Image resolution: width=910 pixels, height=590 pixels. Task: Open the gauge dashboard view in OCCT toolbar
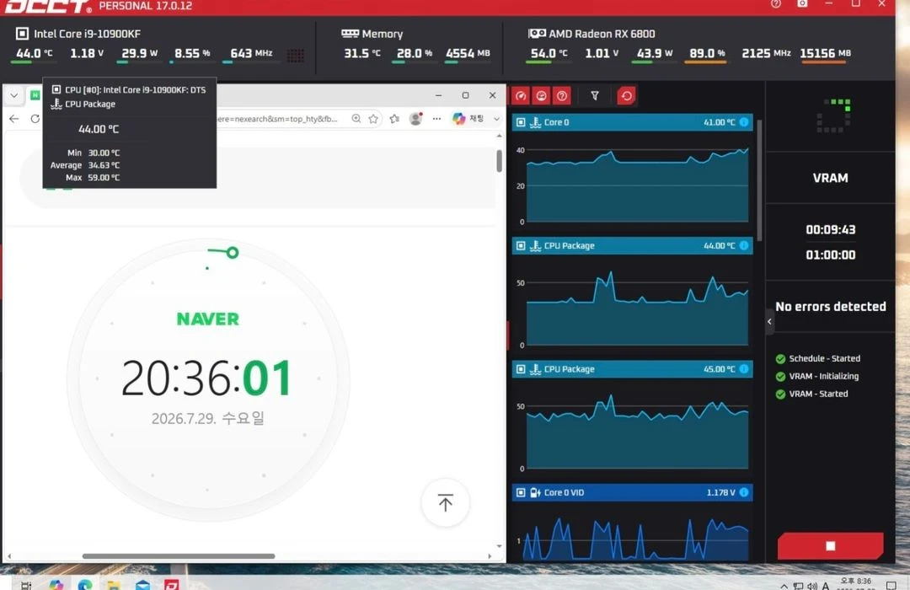(521, 96)
